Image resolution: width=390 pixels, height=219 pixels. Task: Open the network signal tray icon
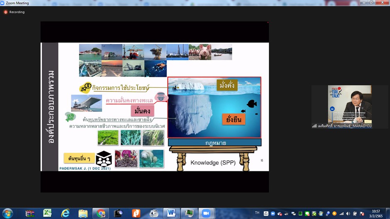[341, 214]
